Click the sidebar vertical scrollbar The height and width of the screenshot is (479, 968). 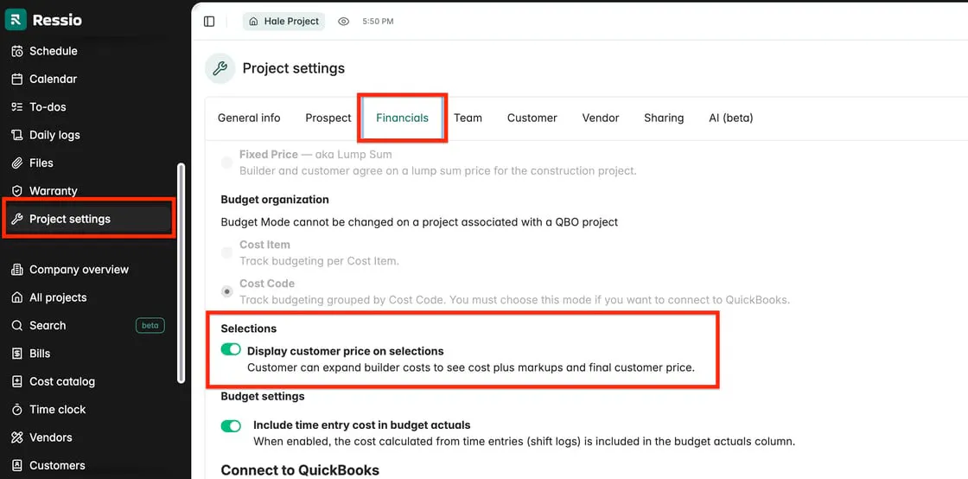[x=181, y=272]
